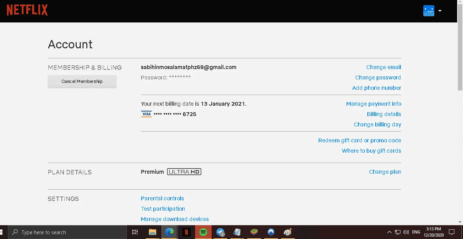Open Manage download devices
This screenshot has width=463, height=239.
click(x=175, y=219)
